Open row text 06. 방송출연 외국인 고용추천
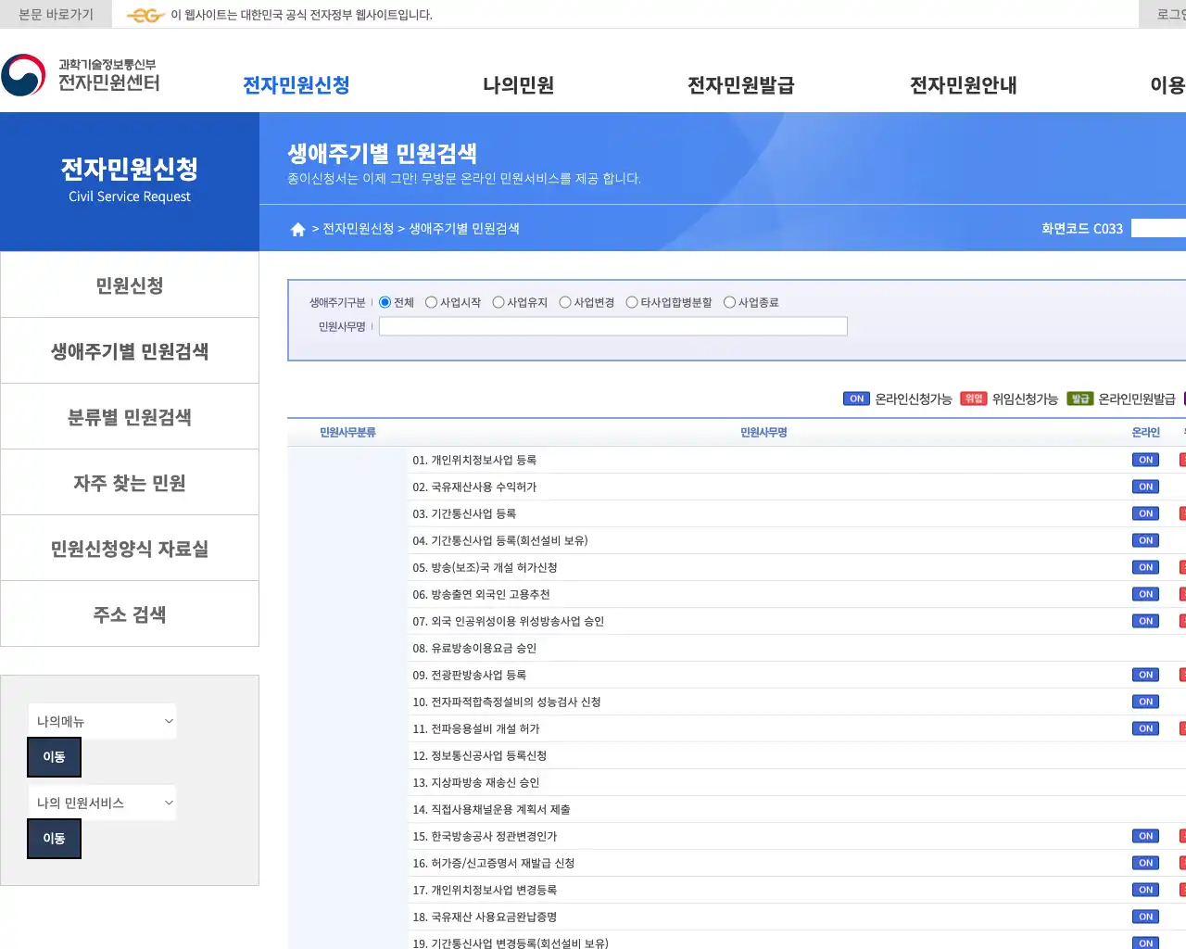The image size is (1186, 949). pos(481,594)
